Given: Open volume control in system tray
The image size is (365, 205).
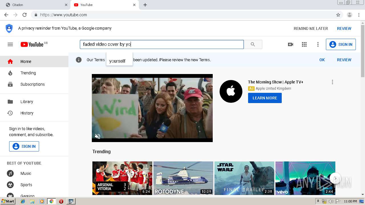Looking at the screenshot, I should [331, 201].
